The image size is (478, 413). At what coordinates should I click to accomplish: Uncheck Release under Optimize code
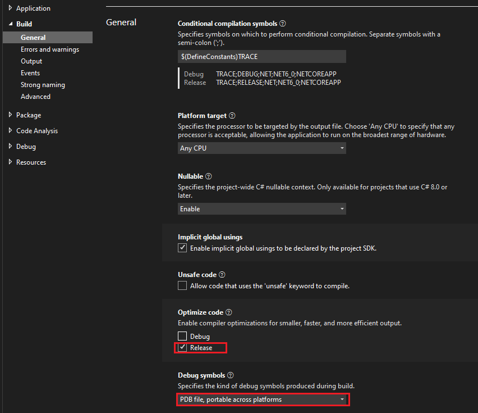tap(182, 347)
